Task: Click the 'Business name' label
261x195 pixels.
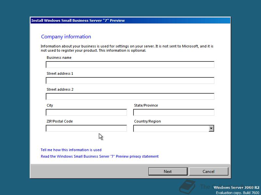Action: [x=59, y=58]
